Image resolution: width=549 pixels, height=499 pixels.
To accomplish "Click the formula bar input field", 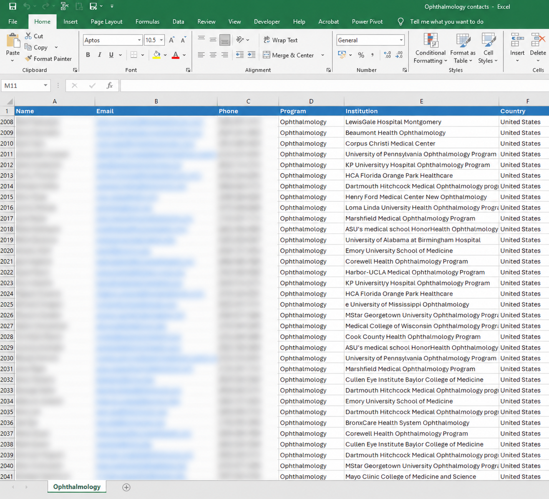I will pyautogui.click(x=335, y=86).
